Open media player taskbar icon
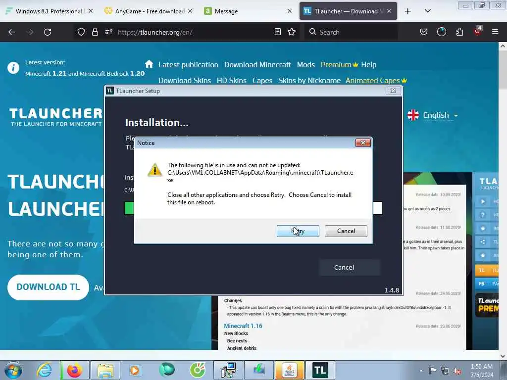The width and height of the screenshot is (507, 380). point(135,370)
